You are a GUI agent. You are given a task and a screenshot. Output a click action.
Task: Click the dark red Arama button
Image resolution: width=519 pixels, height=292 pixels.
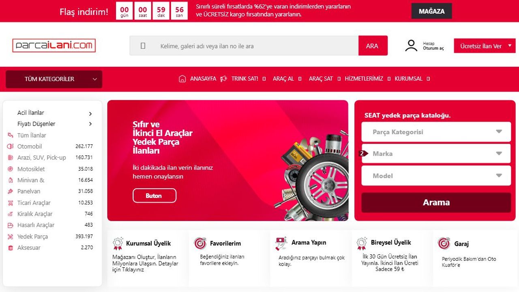click(436, 202)
